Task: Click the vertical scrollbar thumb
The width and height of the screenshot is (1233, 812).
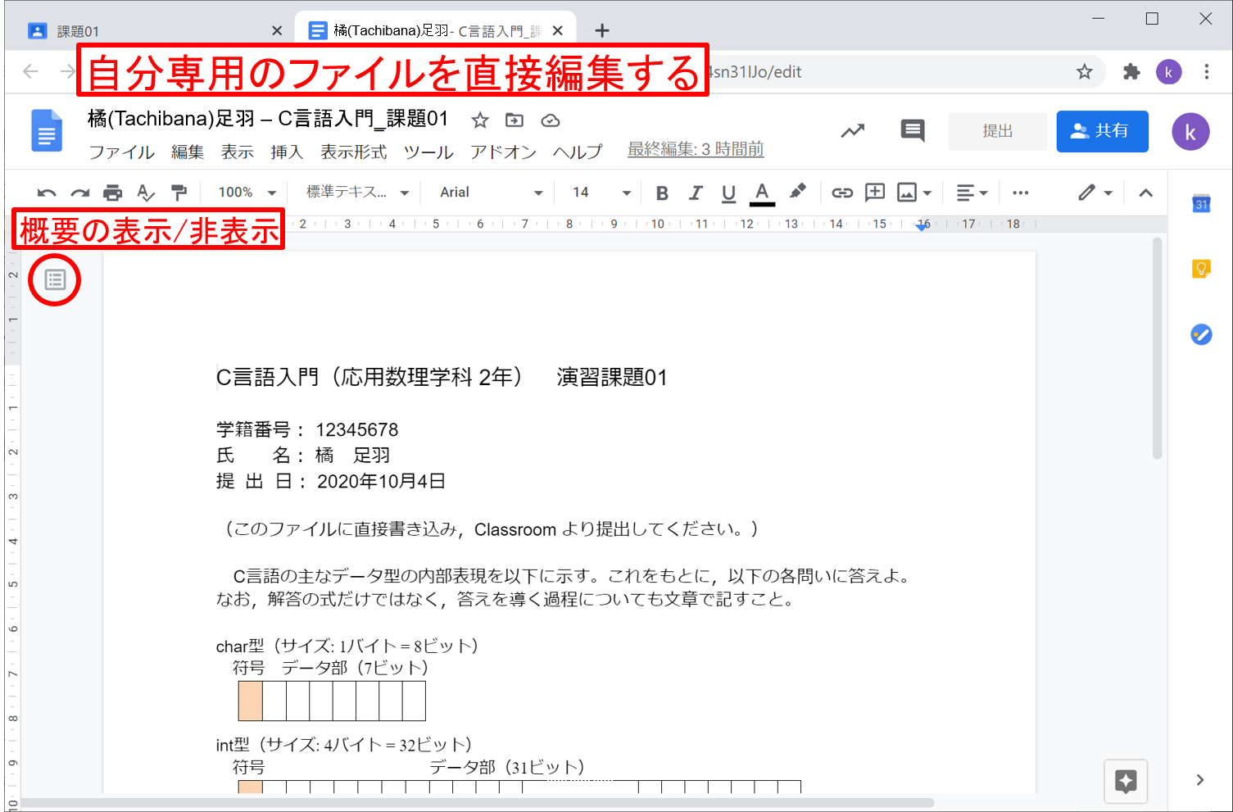Action: coord(1157,348)
